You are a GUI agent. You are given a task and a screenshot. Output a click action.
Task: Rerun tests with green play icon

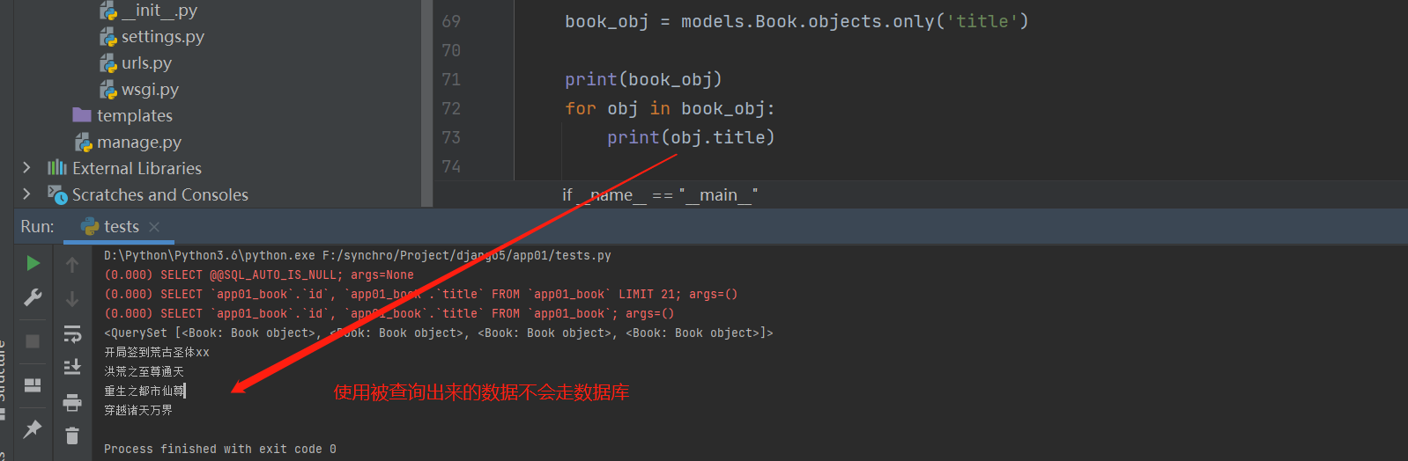33,263
